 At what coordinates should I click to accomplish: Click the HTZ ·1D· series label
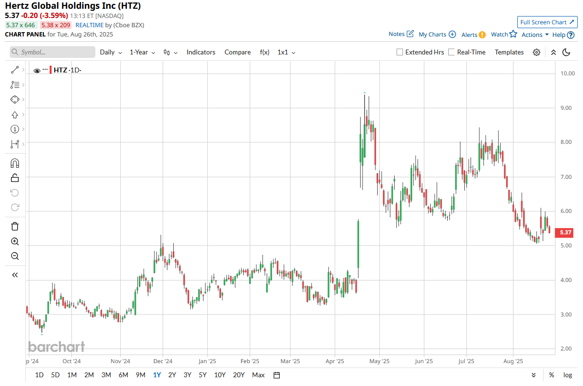pyautogui.click(x=67, y=70)
